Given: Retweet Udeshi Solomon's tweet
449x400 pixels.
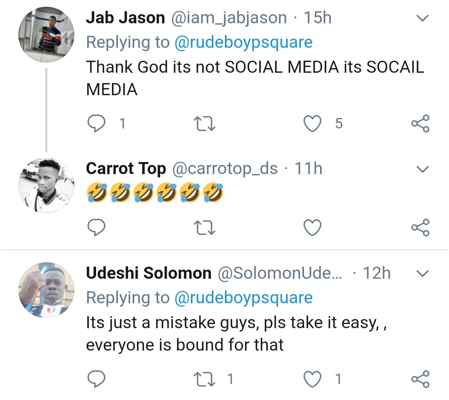Looking at the screenshot, I should pyautogui.click(x=205, y=379).
